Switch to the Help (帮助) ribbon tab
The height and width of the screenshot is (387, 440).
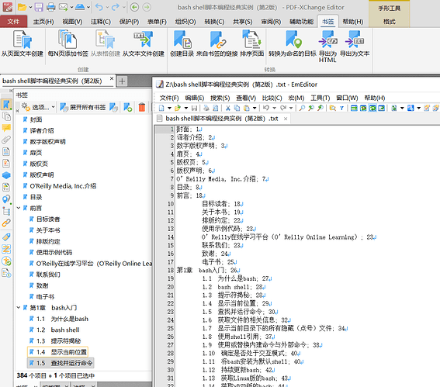coord(353,22)
